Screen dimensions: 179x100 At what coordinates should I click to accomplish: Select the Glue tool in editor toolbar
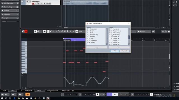point(62,31)
